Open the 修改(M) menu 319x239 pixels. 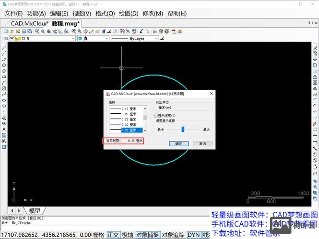coord(153,13)
